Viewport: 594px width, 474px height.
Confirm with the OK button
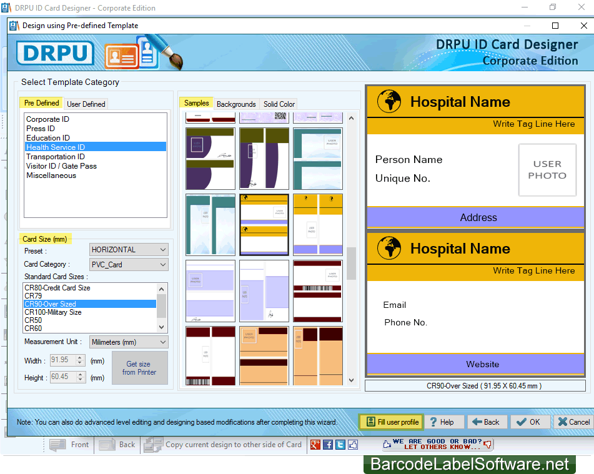click(530, 422)
